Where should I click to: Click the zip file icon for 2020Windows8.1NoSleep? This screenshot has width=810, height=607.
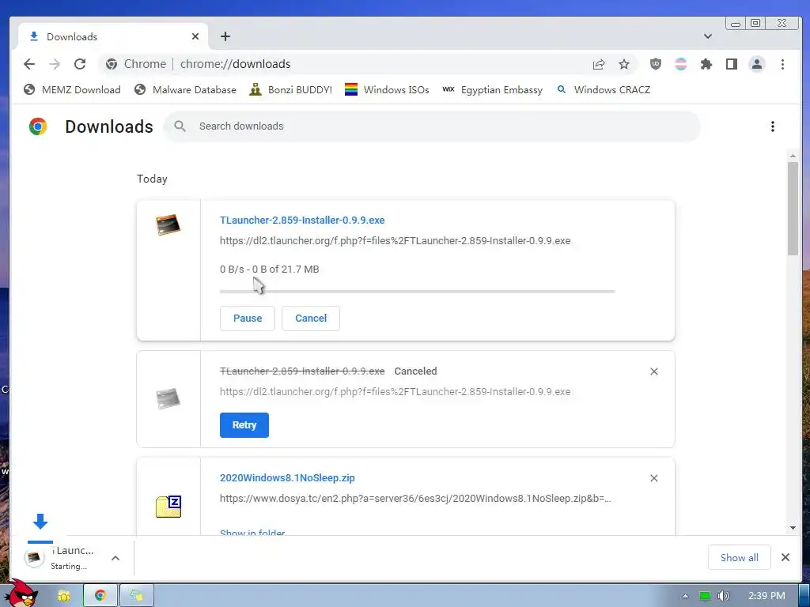168,507
